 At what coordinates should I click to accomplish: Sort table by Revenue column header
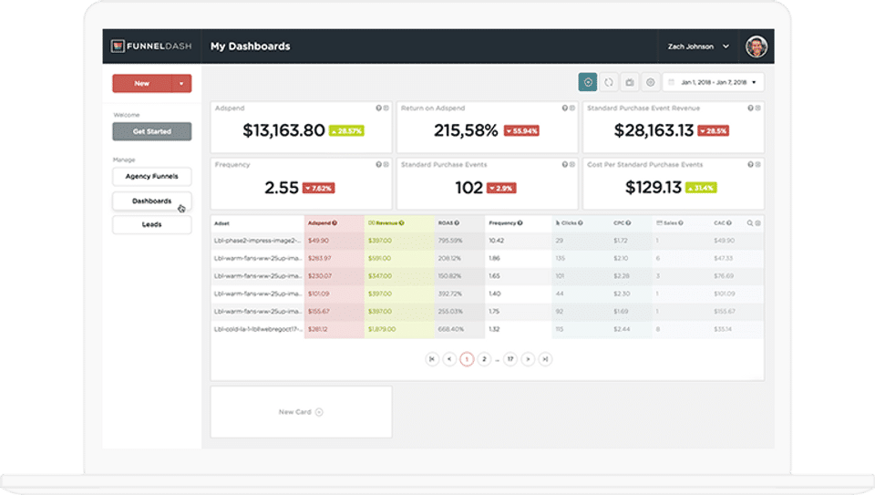[x=386, y=223]
